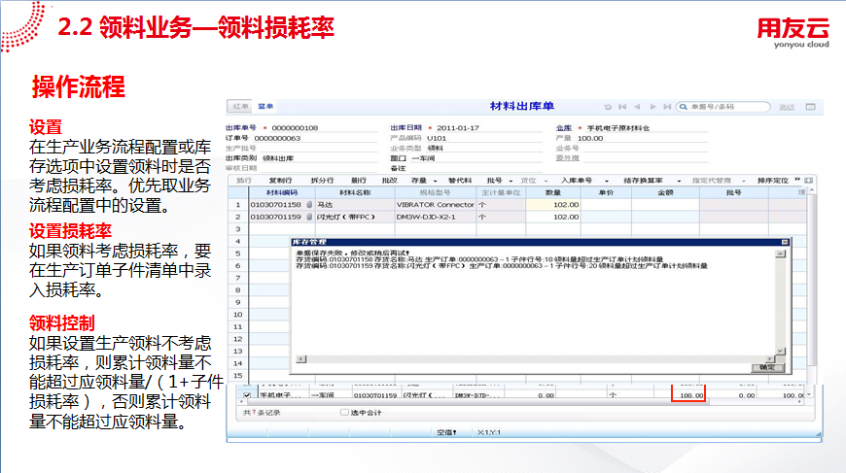Uncheck the selected 手机电子 row checkbox
This screenshot has height=473, width=846.
[246, 395]
